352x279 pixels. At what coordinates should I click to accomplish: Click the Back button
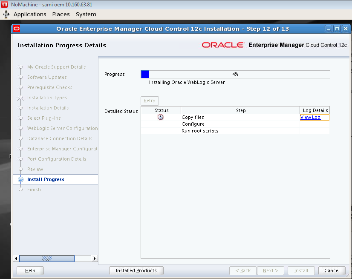click(243, 270)
